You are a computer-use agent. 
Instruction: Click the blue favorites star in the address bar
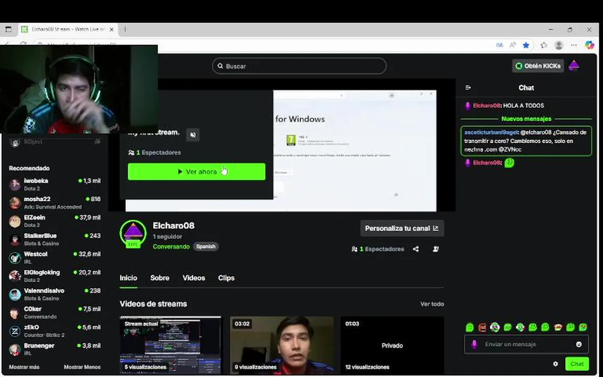[x=526, y=46]
